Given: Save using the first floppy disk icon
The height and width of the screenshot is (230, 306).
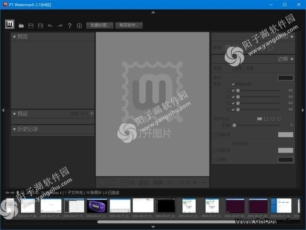Looking at the screenshot, I should pyautogui.click(x=31, y=26).
